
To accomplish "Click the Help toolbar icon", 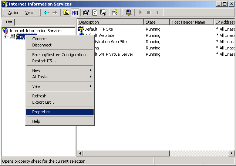I will click(115, 13).
